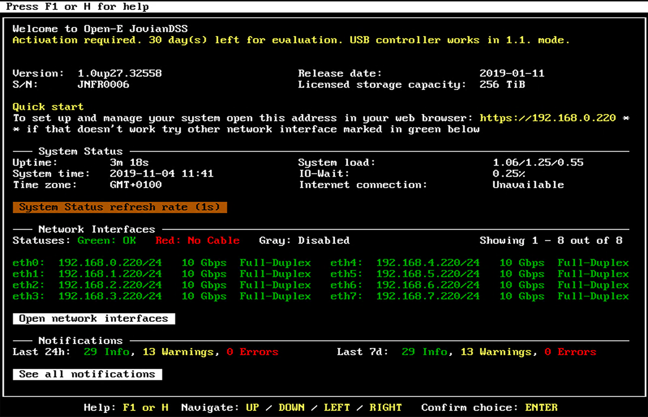Click ENTER key hint in bottom bar
Screen dimensions: 648x417
tap(541, 408)
